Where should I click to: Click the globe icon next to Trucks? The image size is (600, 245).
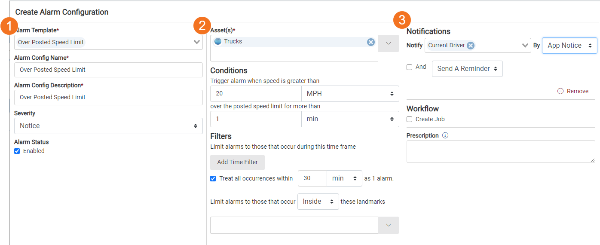click(x=218, y=41)
